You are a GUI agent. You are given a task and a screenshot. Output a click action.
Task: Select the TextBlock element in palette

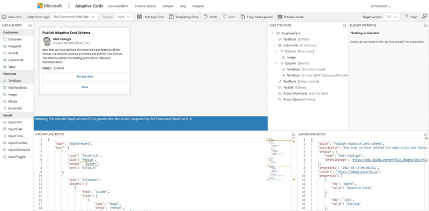(x=17, y=81)
